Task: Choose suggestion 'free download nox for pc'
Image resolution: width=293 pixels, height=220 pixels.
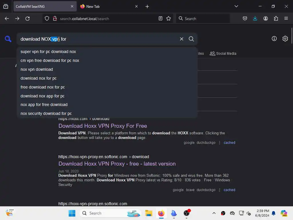Action: (x=107, y=87)
